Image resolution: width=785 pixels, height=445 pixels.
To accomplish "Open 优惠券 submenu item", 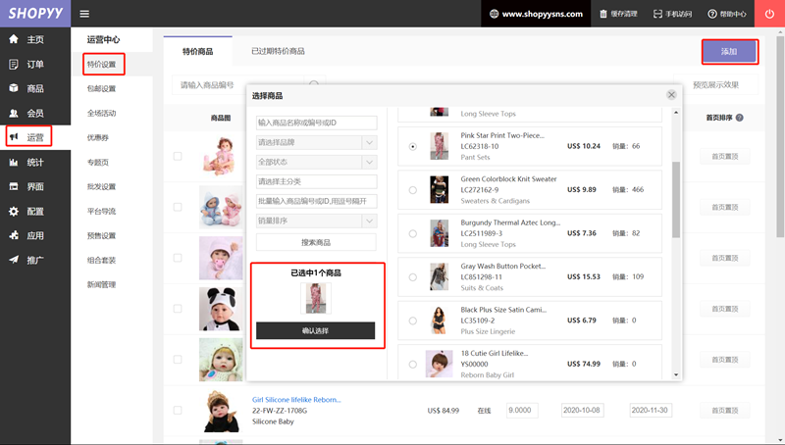I will [x=98, y=137].
